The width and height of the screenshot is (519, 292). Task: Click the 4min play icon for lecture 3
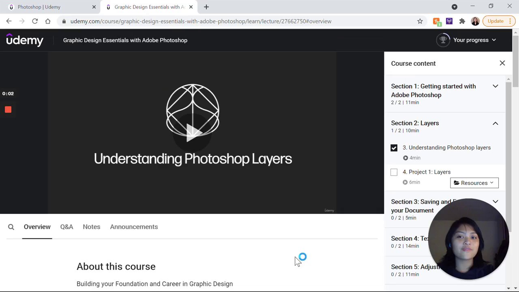click(x=405, y=158)
